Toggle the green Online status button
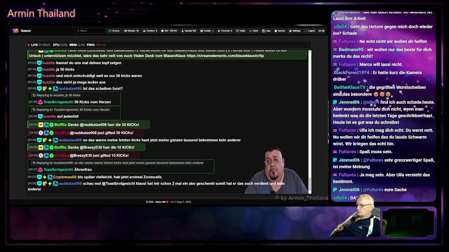This screenshot has height=252, width=449. coord(114,31)
